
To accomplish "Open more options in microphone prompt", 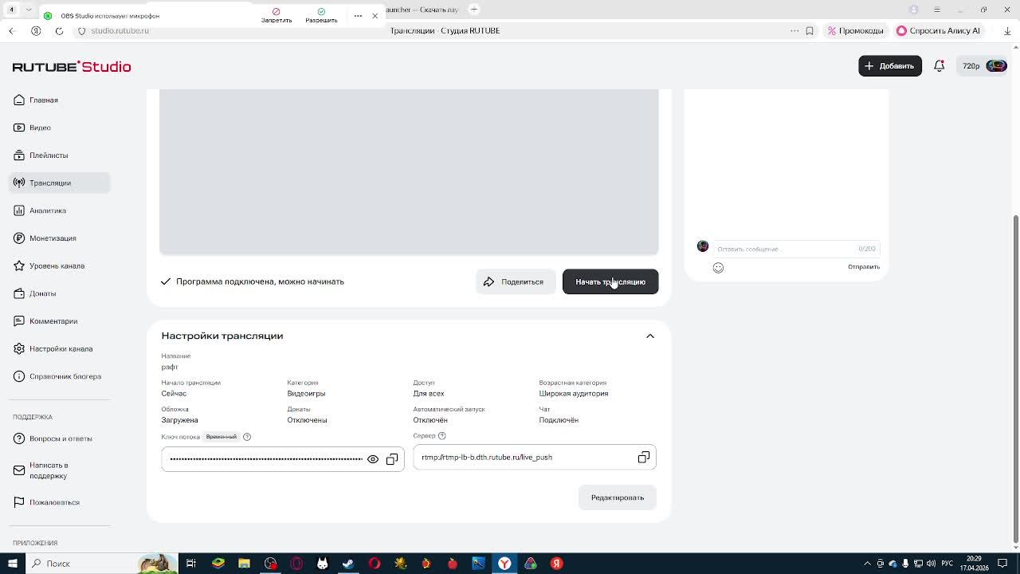I will [x=358, y=16].
